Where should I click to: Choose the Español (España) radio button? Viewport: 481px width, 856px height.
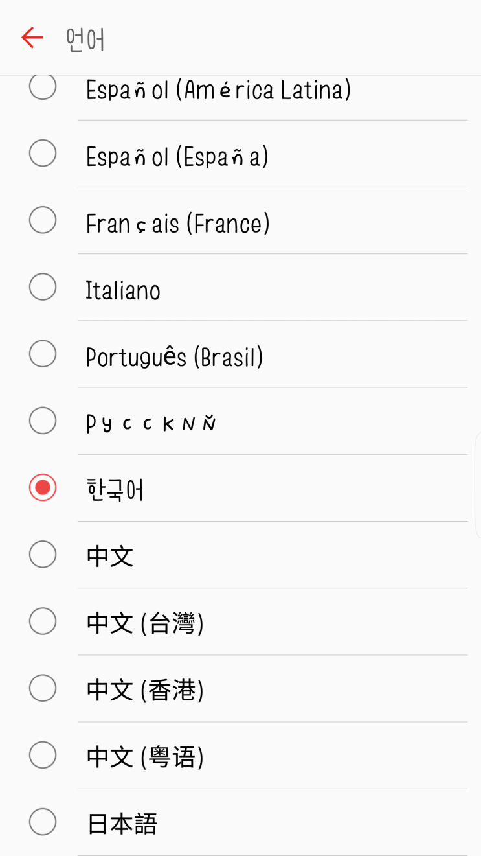pyautogui.click(x=43, y=154)
